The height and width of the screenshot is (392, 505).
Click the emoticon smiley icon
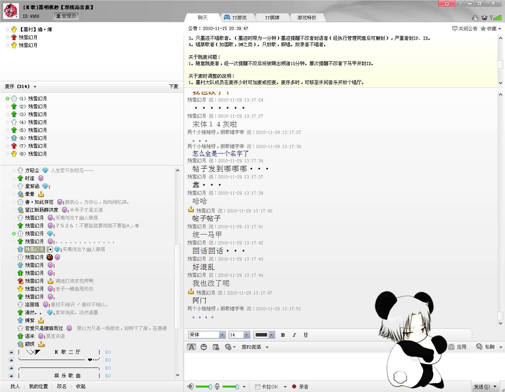(x=204, y=347)
